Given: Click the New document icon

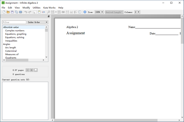Looking at the screenshot, I should 4,12.
